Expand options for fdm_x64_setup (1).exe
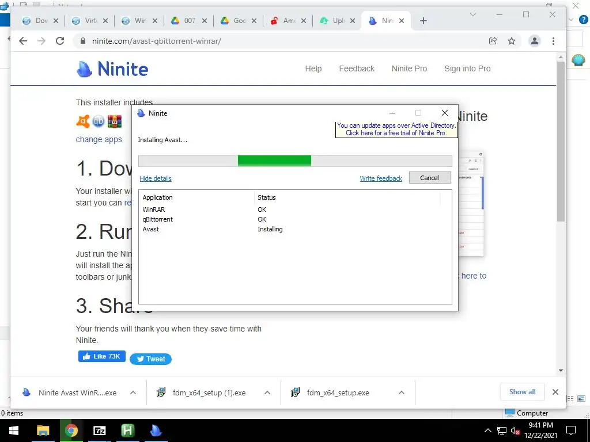 click(267, 393)
